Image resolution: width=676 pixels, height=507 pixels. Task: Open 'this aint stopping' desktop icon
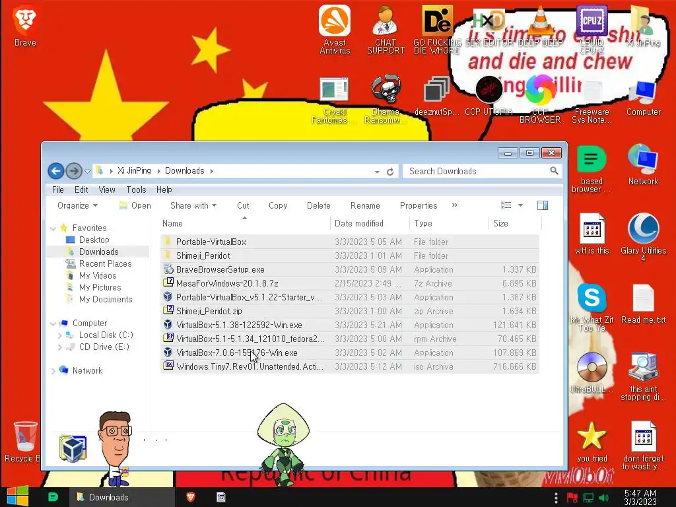643,377
